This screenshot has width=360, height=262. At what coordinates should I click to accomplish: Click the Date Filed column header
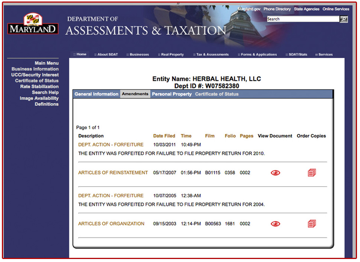point(164,136)
